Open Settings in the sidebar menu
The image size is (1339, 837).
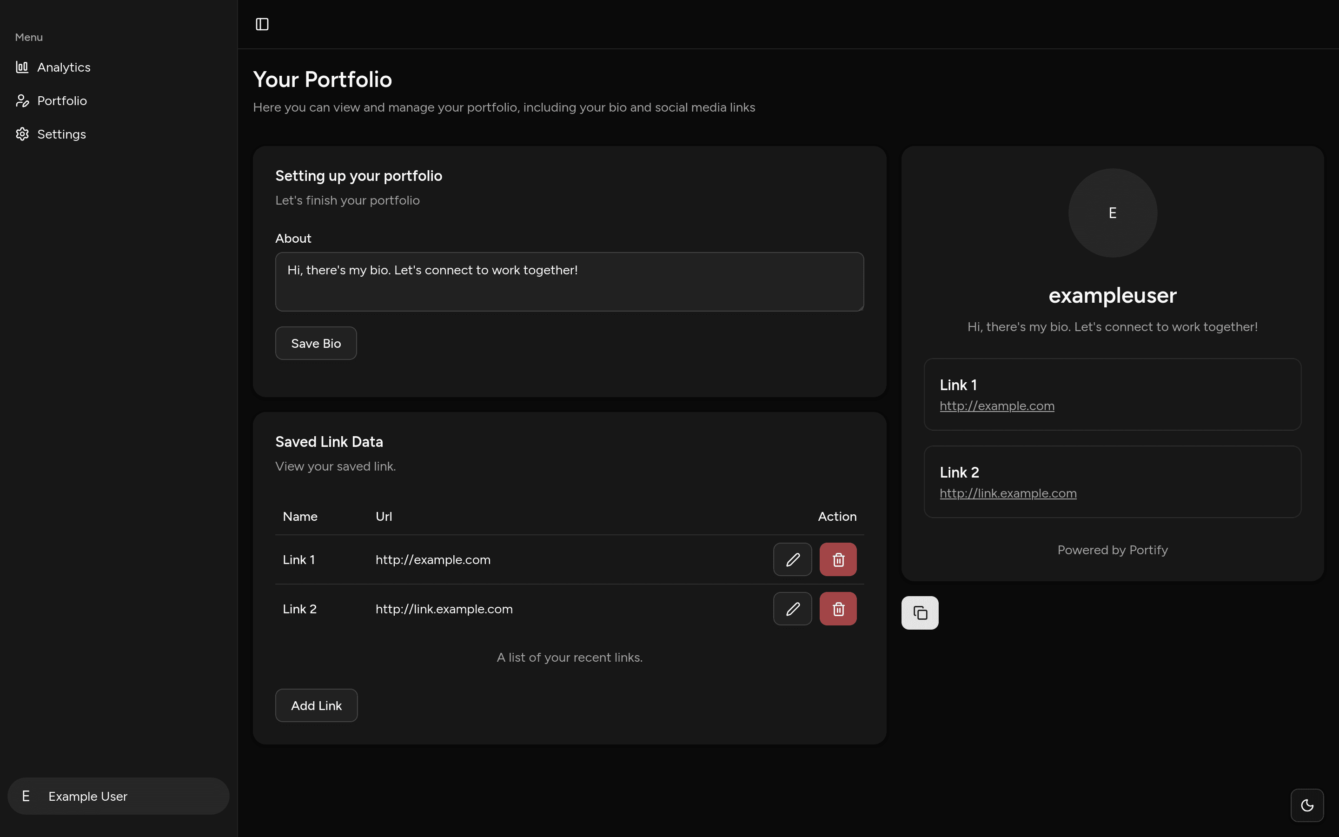point(61,134)
